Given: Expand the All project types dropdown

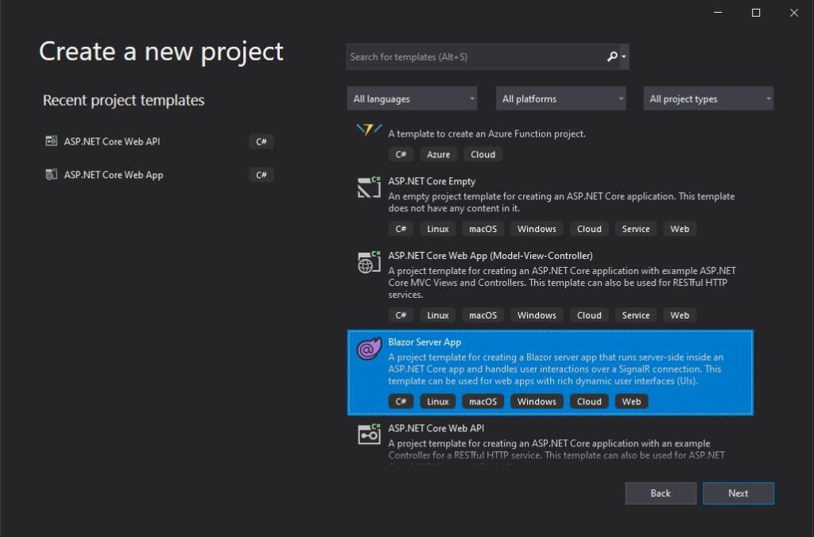Looking at the screenshot, I should (x=708, y=99).
